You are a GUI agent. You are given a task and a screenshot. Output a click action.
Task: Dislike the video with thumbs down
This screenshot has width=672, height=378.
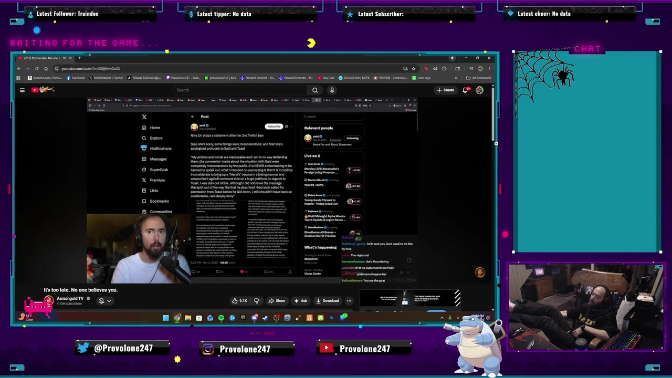pyautogui.click(x=257, y=300)
